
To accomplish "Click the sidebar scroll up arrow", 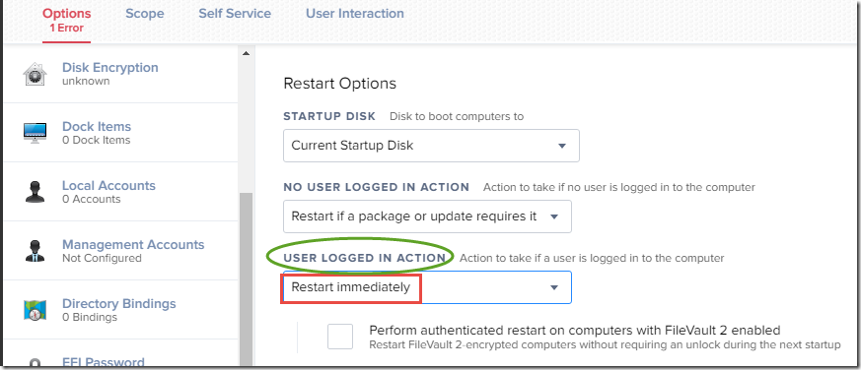I will (x=246, y=53).
